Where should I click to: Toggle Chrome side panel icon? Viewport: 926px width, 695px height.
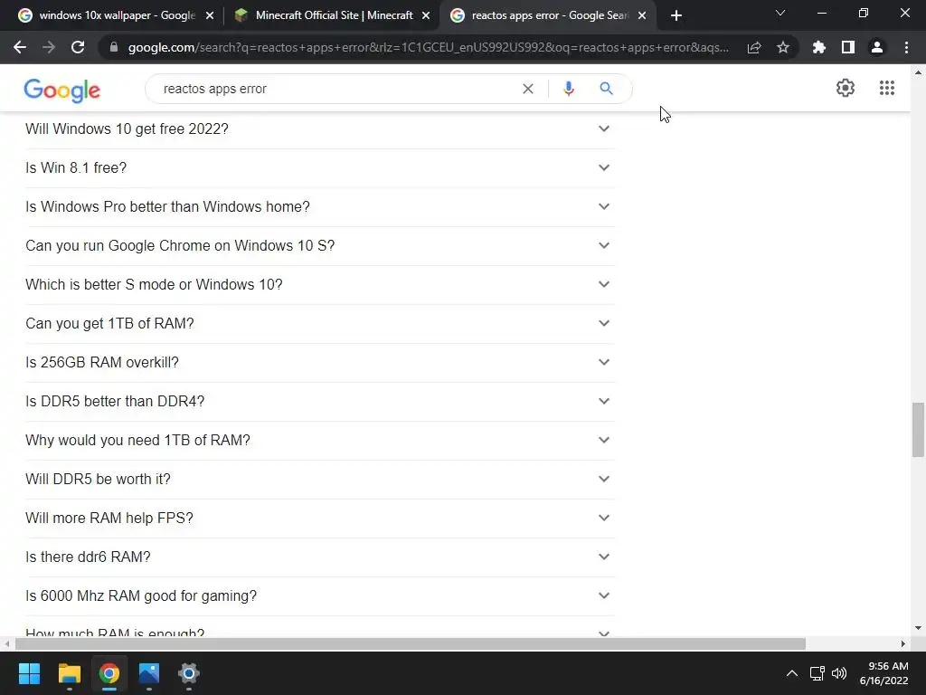click(848, 47)
